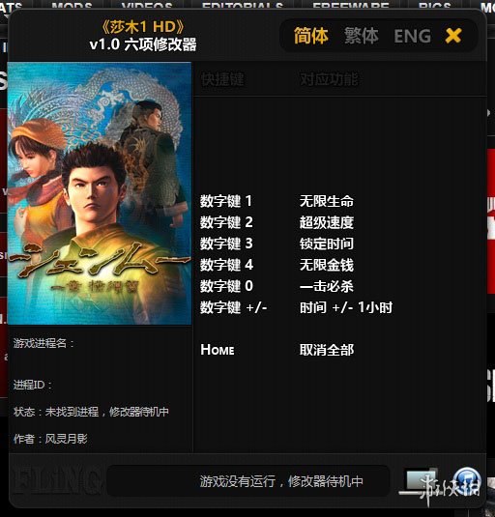Enable 无限金钱 cheat
Image resolution: width=495 pixels, height=517 pixels.
click(x=327, y=265)
